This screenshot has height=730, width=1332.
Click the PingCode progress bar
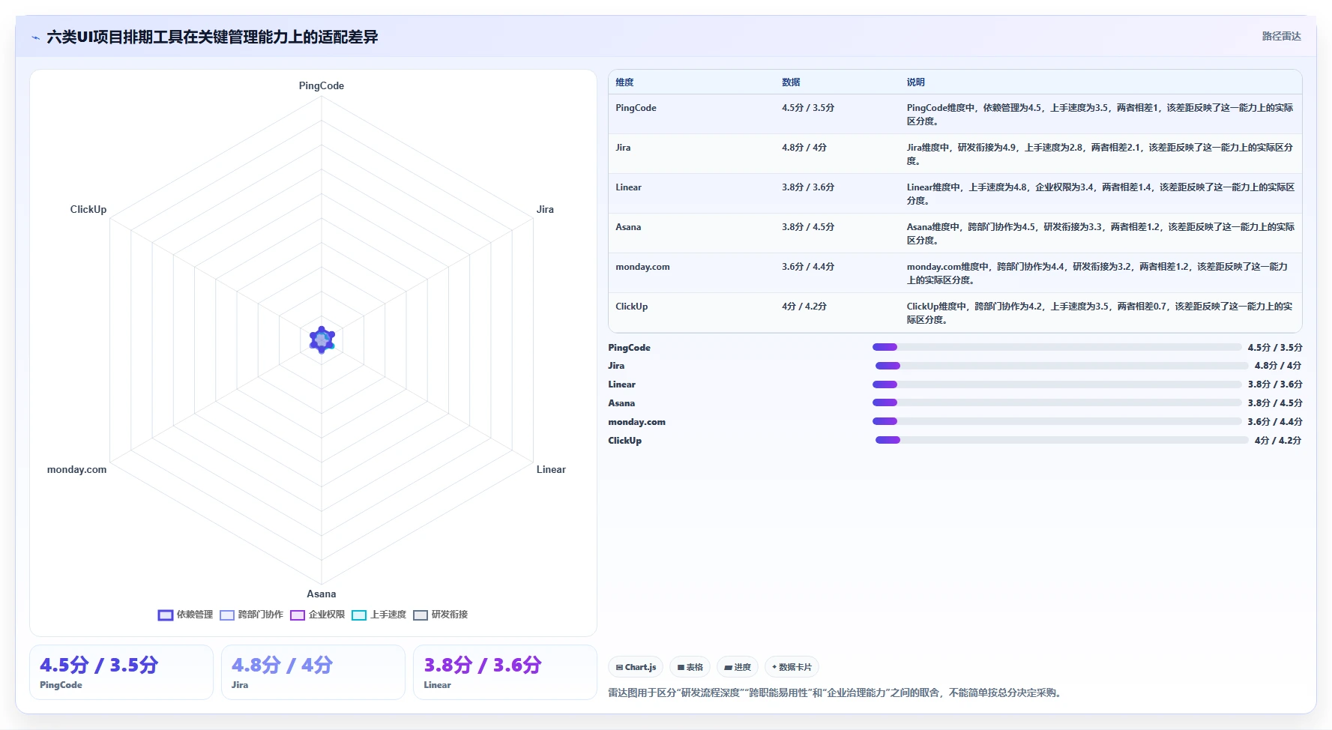point(1057,347)
